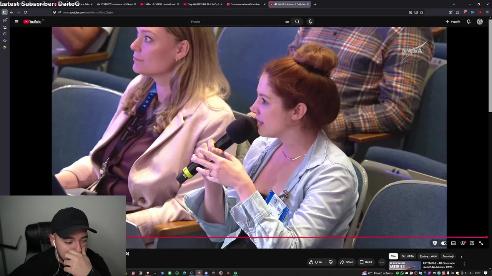
Task: Select the Zprávy o vědě chip
Action: click(x=428, y=256)
